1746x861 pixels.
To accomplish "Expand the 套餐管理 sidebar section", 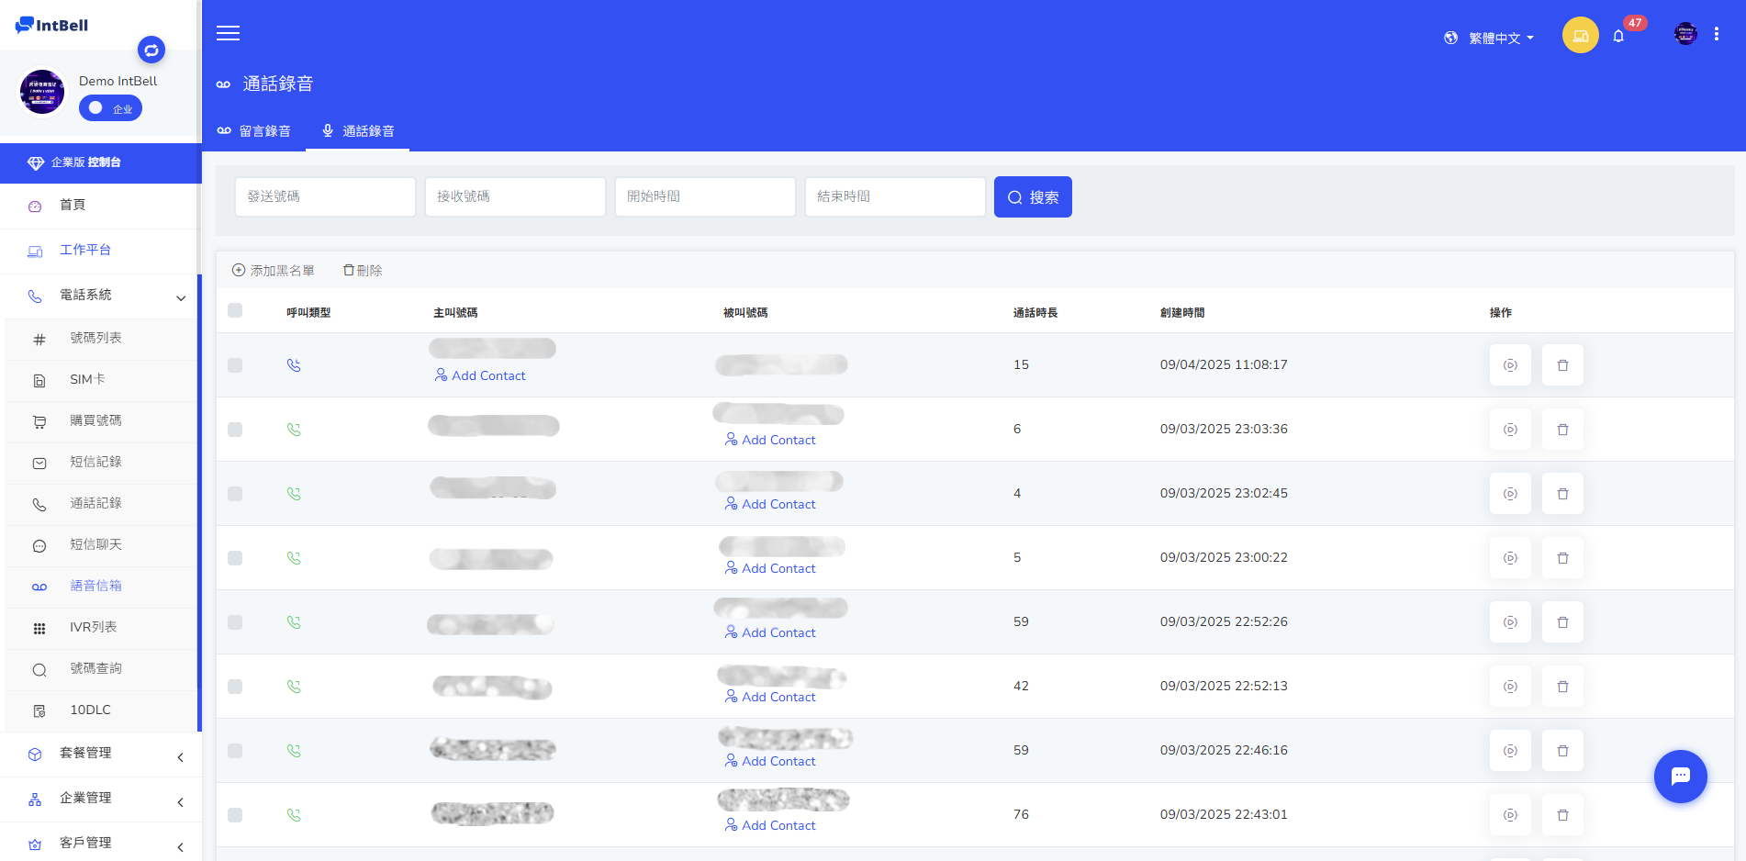I will tap(100, 754).
